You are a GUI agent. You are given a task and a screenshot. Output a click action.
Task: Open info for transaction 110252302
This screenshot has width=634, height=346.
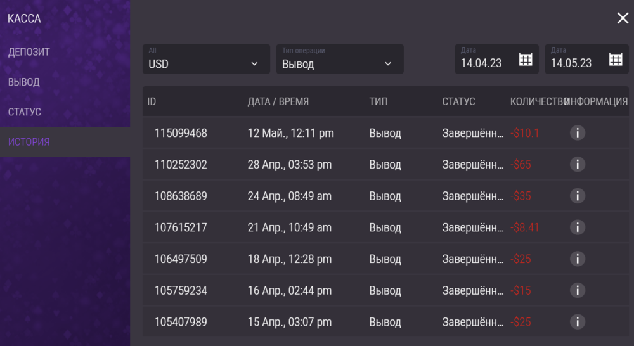point(578,164)
